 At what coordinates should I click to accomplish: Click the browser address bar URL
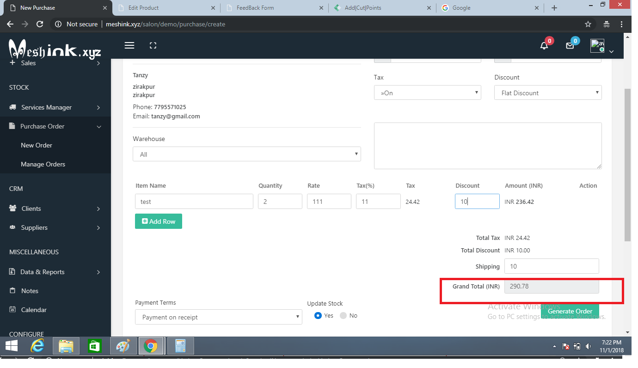pos(166,24)
